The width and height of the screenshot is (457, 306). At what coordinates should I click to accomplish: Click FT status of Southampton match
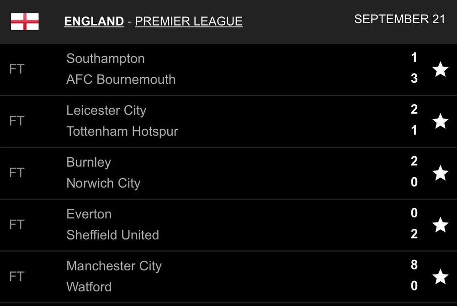[x=16, y=69]
